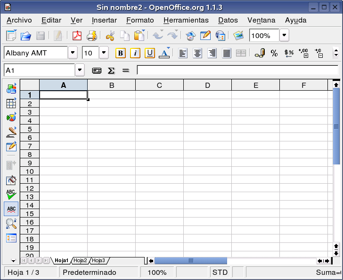343x280 pixels.
Task: Switch to the Hoja3 sheet tab
Action: coord(98,260)
